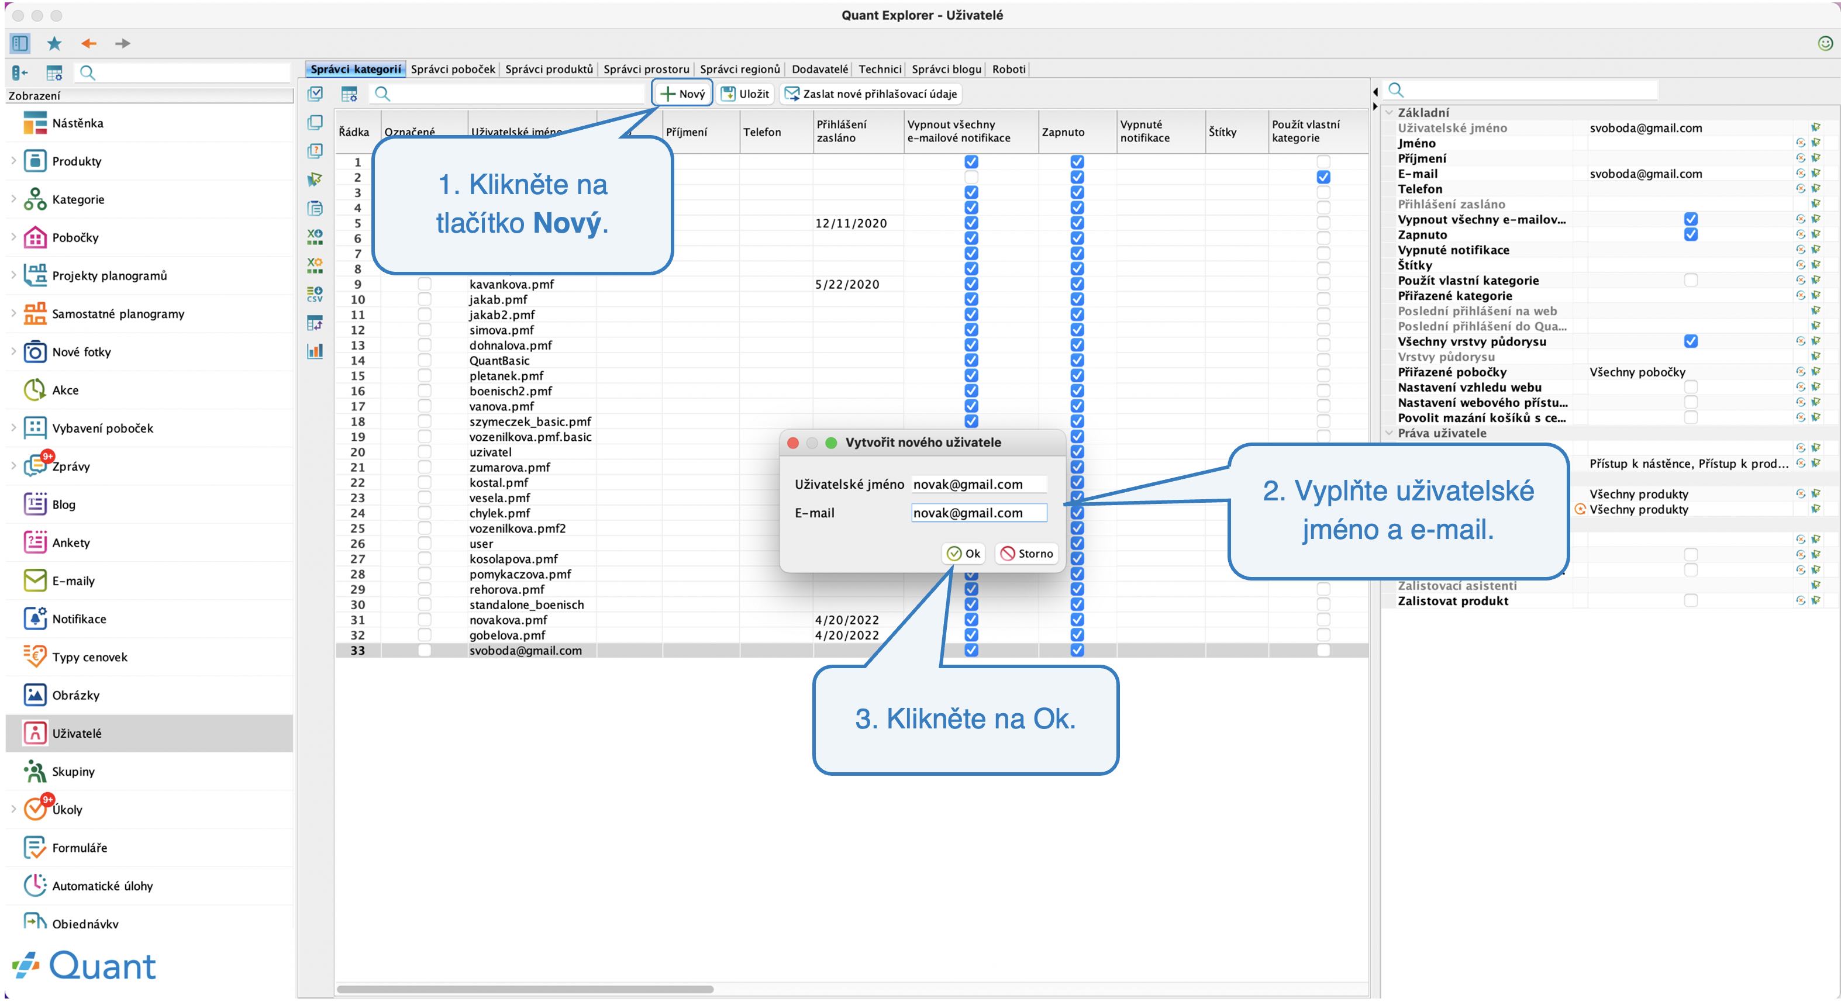Open Zprávy messages section

coord(71,467)
